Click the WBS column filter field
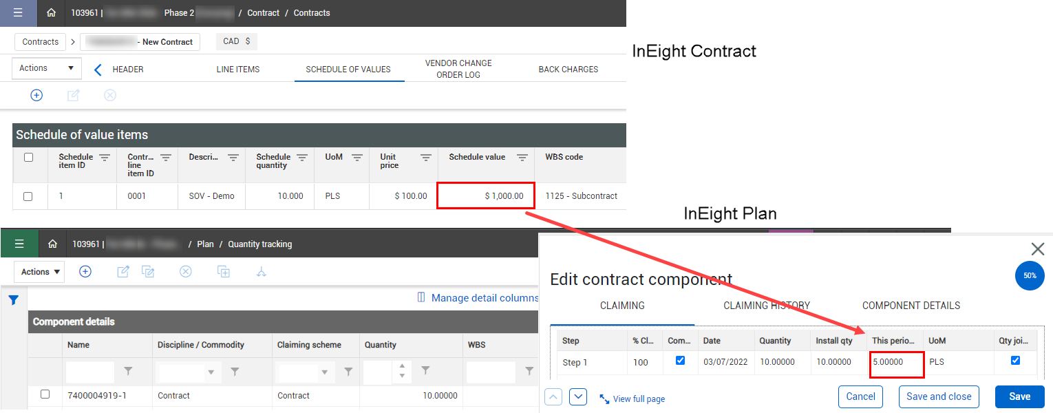The image size is (1053, 413). point(491,372)
